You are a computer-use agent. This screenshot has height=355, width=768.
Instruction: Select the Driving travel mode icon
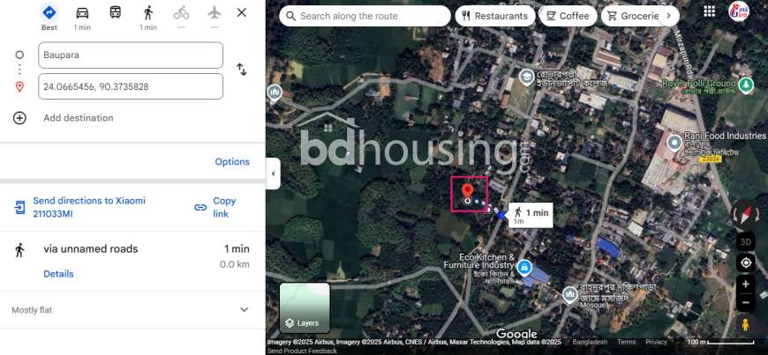82,13
